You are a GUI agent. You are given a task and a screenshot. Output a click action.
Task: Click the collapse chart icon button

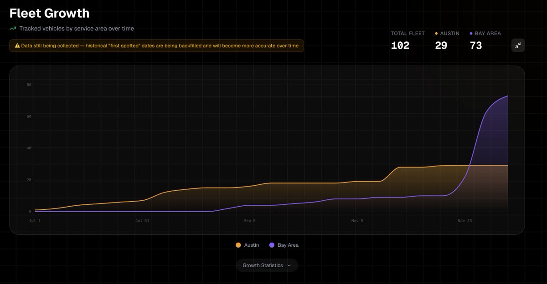pos(518,45)
